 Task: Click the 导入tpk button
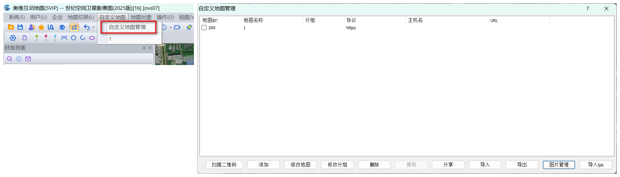pos(596,165)
